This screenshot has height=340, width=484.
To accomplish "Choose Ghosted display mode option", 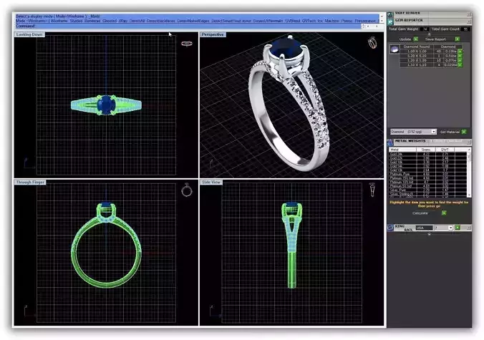I will click(x=110, y=21).
